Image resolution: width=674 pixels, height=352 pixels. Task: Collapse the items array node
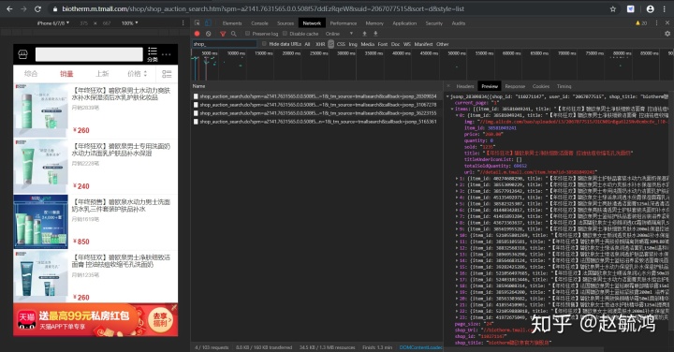click(x=452, y=110)
